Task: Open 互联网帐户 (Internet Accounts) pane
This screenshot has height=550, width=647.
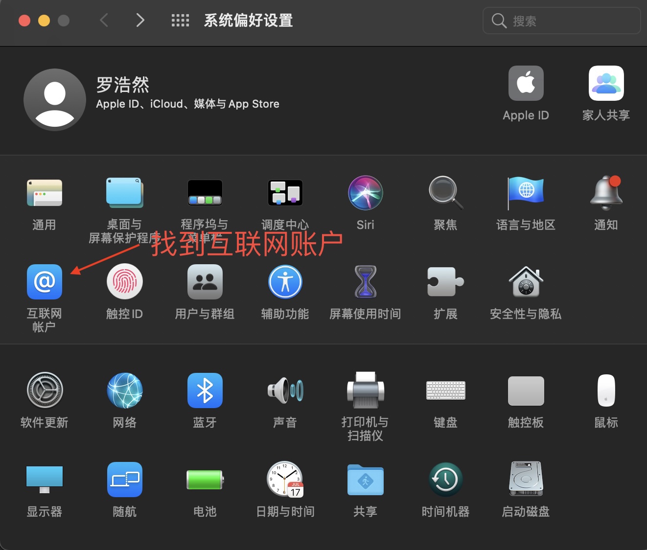Action: 44,282
